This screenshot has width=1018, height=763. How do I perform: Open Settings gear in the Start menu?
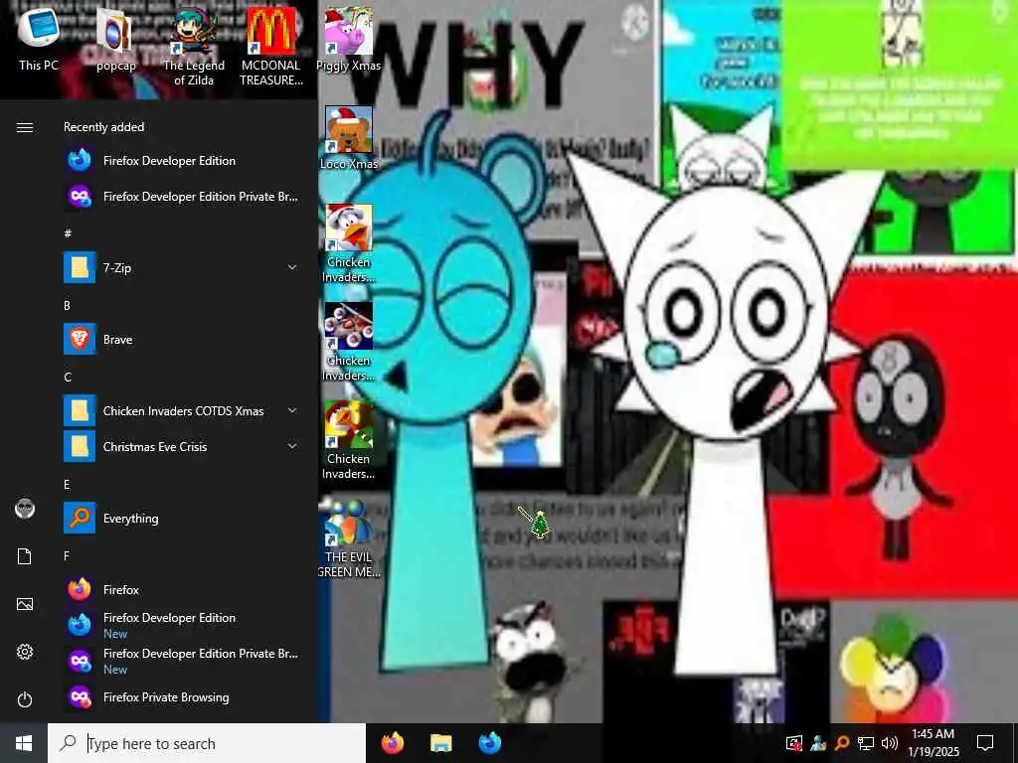tap(25, 652)
